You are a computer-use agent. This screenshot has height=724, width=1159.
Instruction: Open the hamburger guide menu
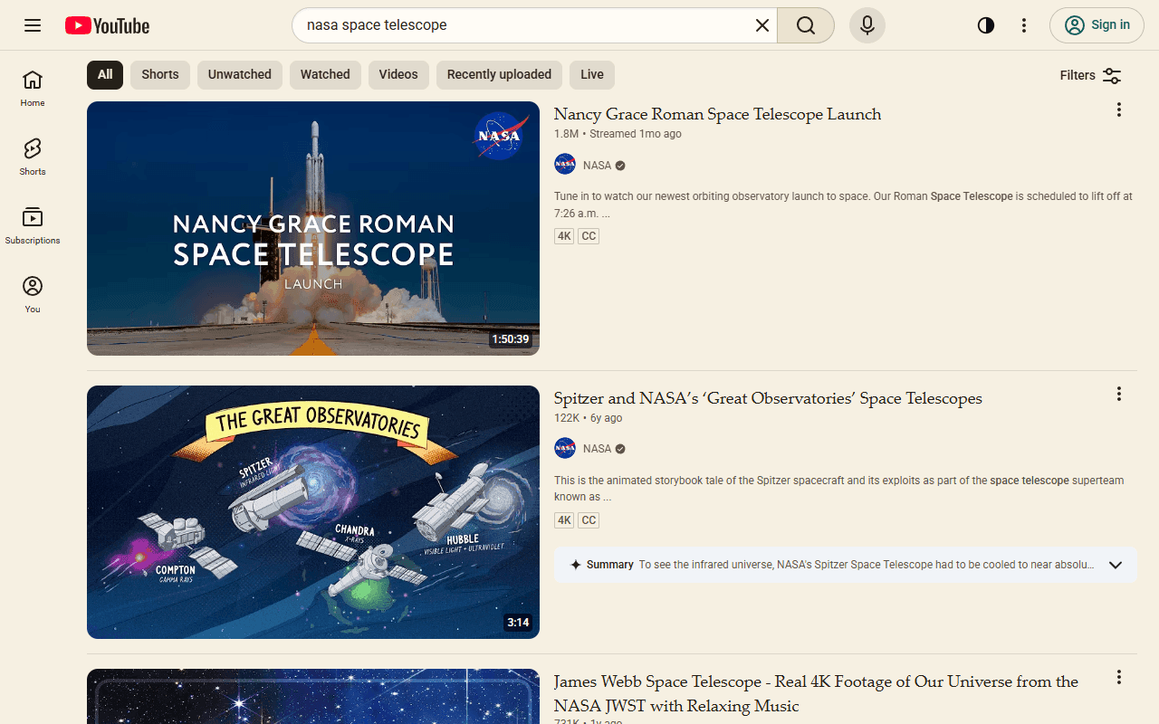point(33,25)
